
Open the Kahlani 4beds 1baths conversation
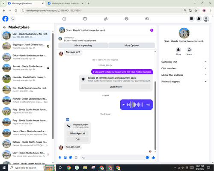26,144
